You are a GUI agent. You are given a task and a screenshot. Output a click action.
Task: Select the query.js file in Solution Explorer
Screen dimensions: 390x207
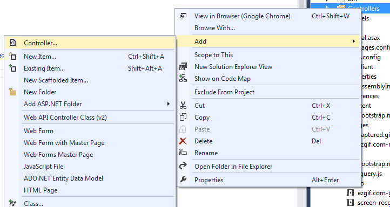click(371, 174)
